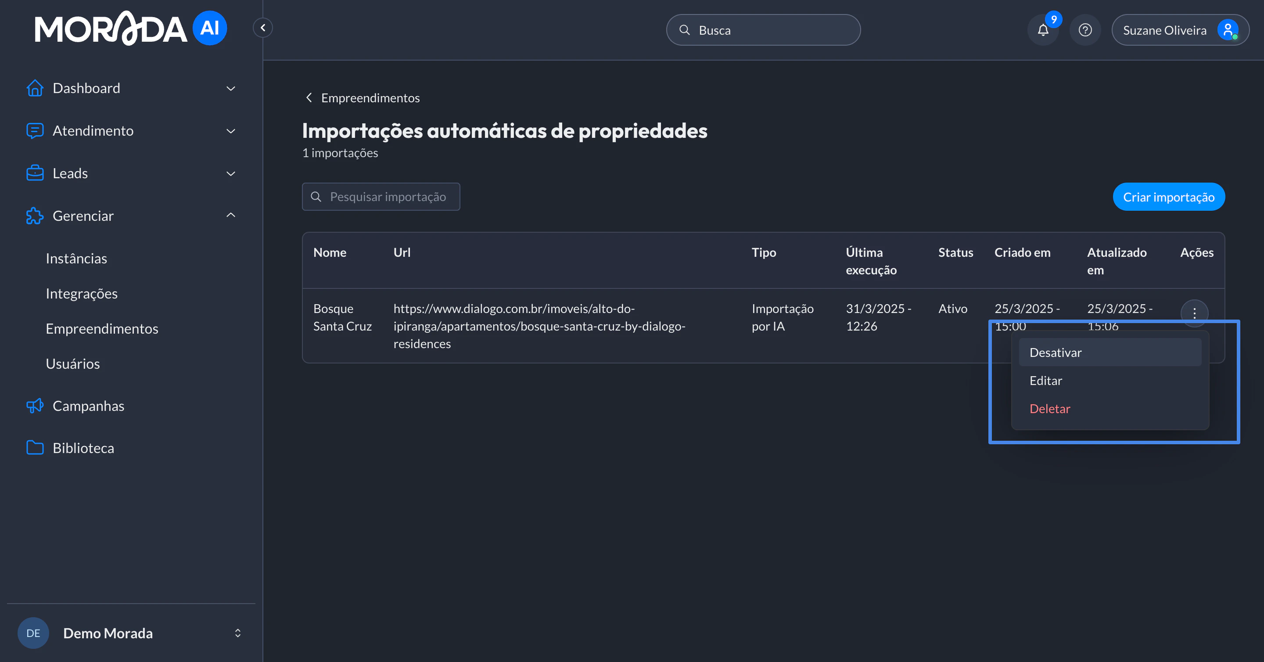Click the Leads briefcase icon
The width and height of the screenshot is (1264, 662).
coord(34,173)
